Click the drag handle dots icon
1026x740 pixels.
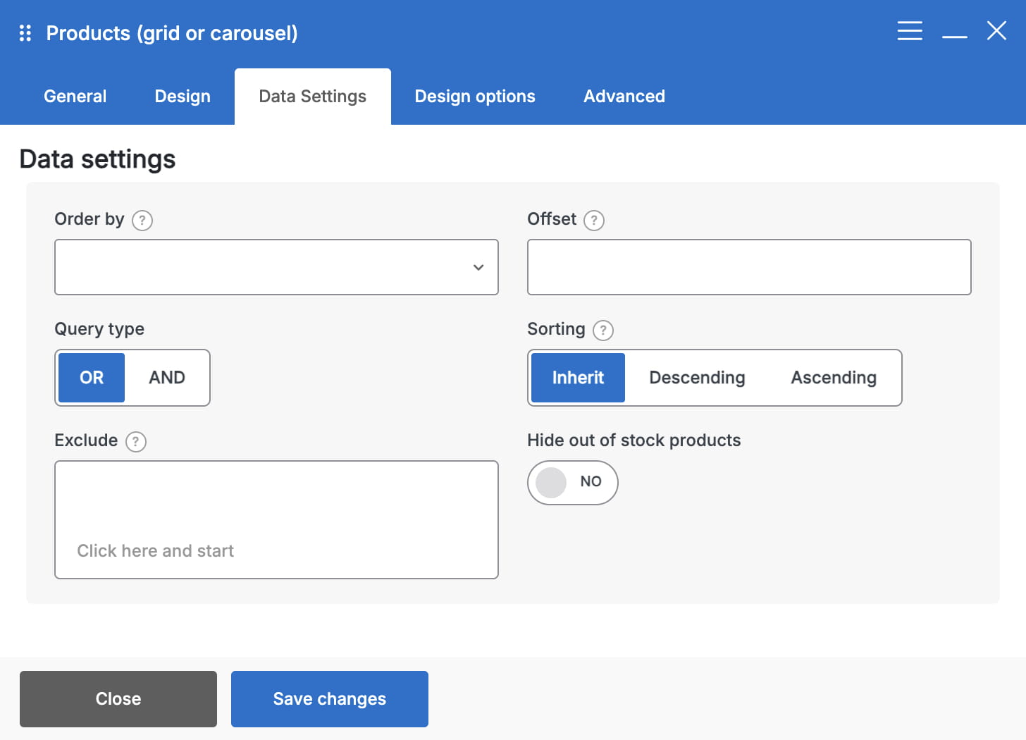pos(25,33)
